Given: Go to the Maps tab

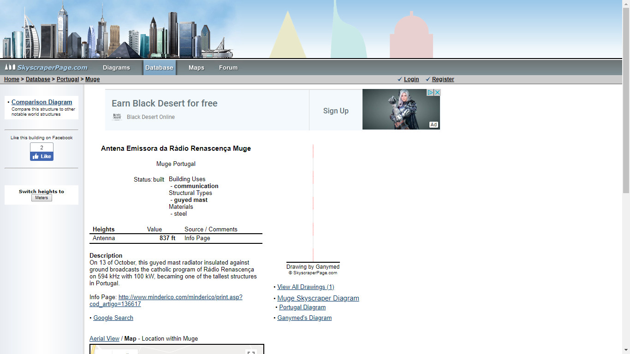Looking at the screenshot, I should (x=196, y=68).
